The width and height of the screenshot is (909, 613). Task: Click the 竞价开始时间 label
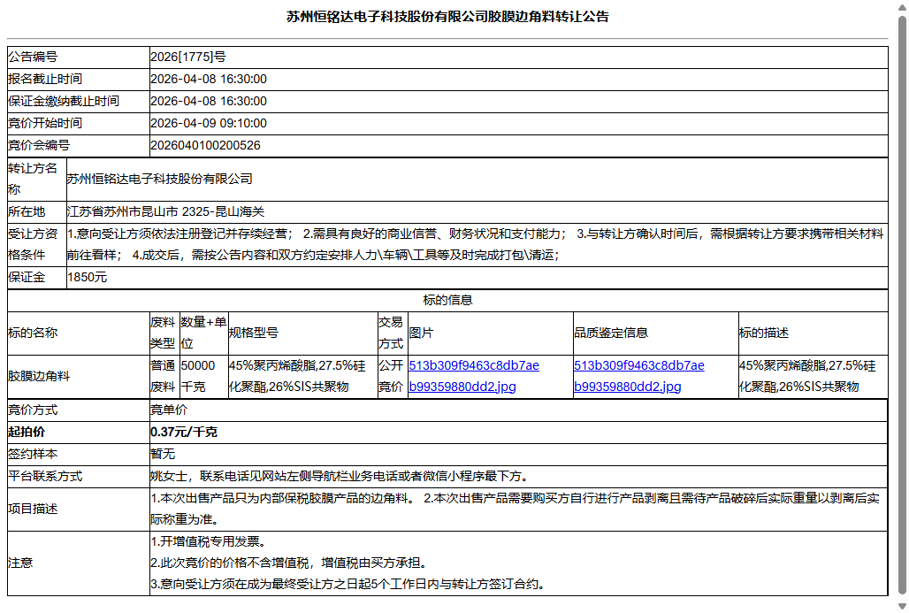point(45,123)
